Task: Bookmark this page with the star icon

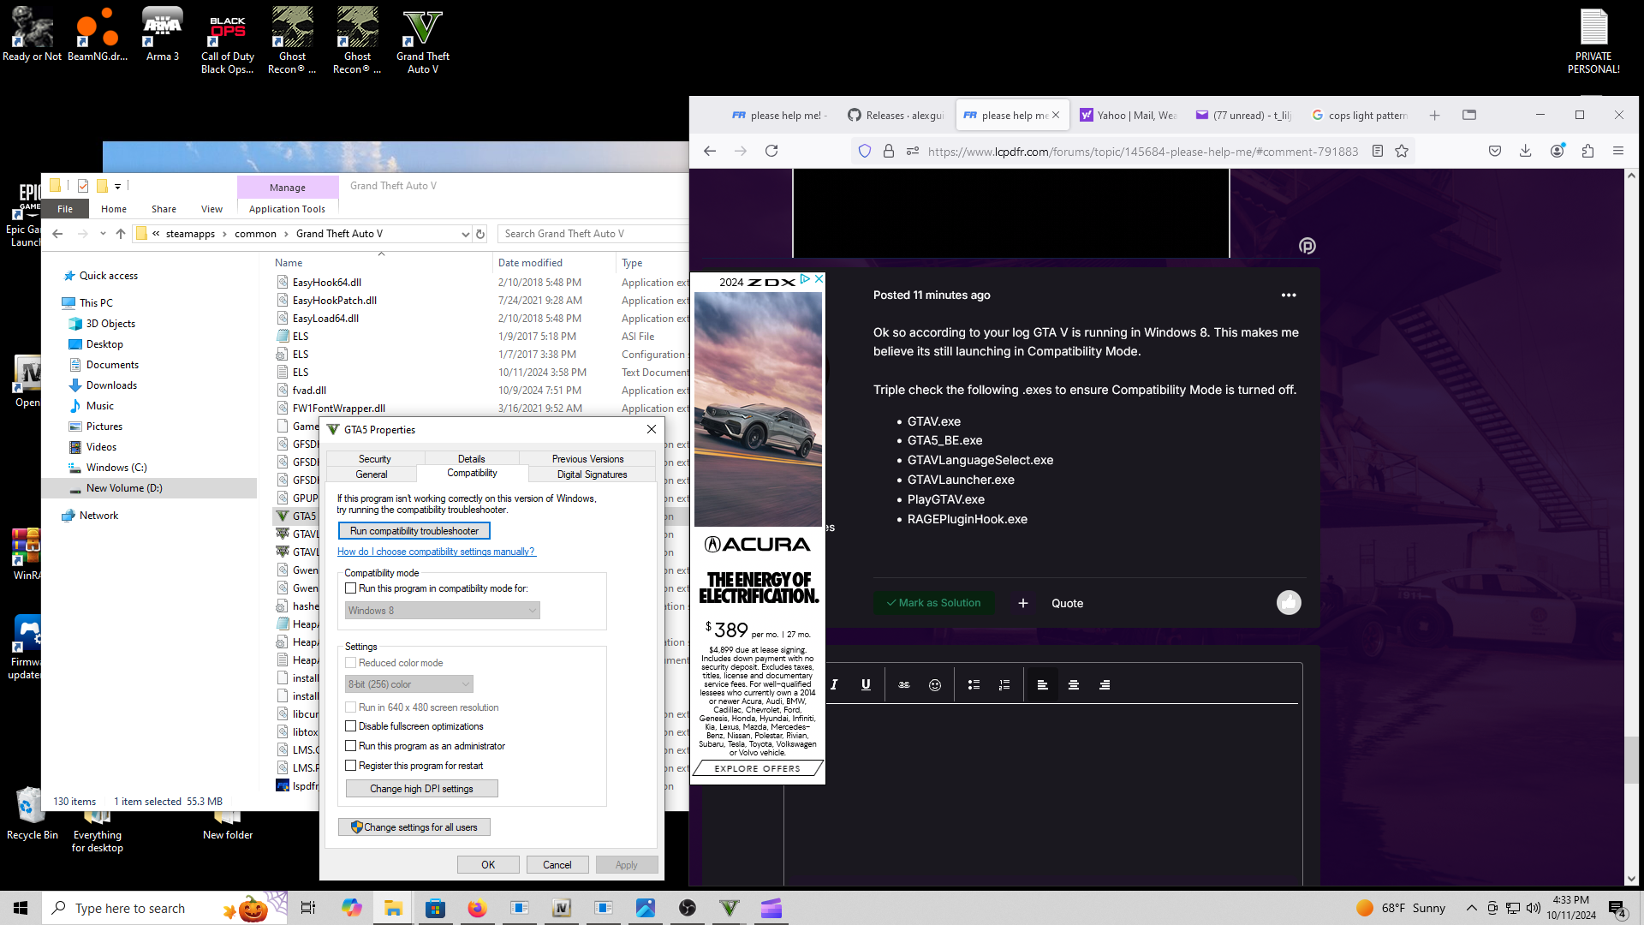Action: 1402,151
